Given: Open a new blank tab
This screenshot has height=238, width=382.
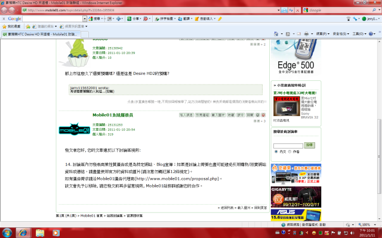Looking at the screenshot, I should 85,35.
